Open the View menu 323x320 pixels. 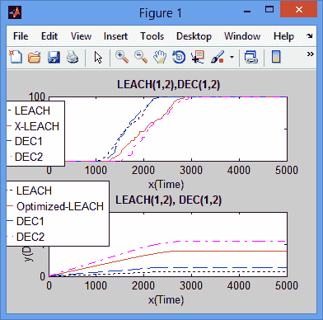pyautogui.click(x=81, y=36)
